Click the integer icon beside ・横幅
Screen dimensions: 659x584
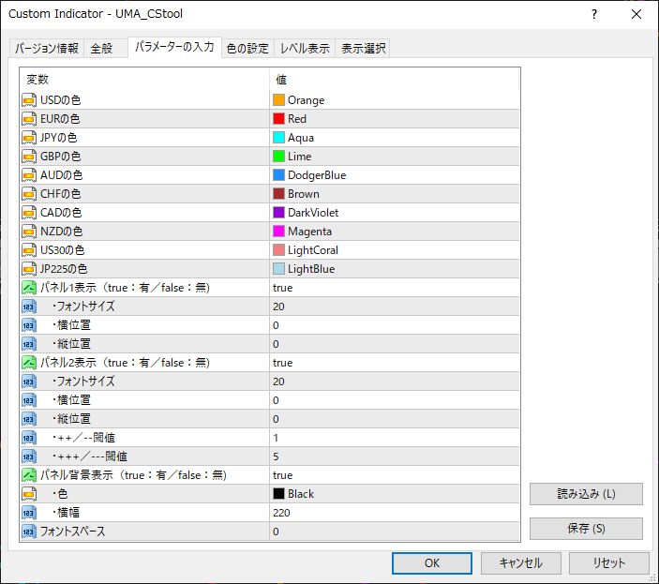point(29,513)
